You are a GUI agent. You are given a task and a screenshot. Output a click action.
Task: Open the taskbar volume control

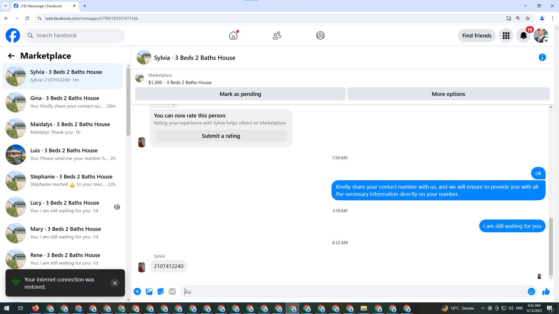[511, 308]
